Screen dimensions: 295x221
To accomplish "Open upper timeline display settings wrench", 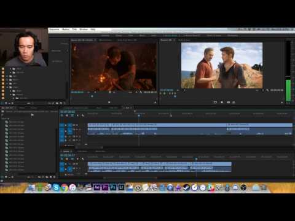I will pyautogui.click(x=82, y=115).
